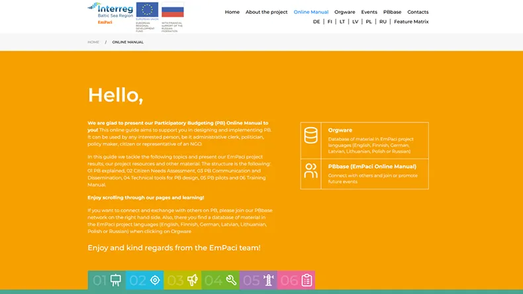The height and width of the screenshot is (294, 523).
Task: Switch language to DE
Action: pyautogui.click(x=316, y=22)
